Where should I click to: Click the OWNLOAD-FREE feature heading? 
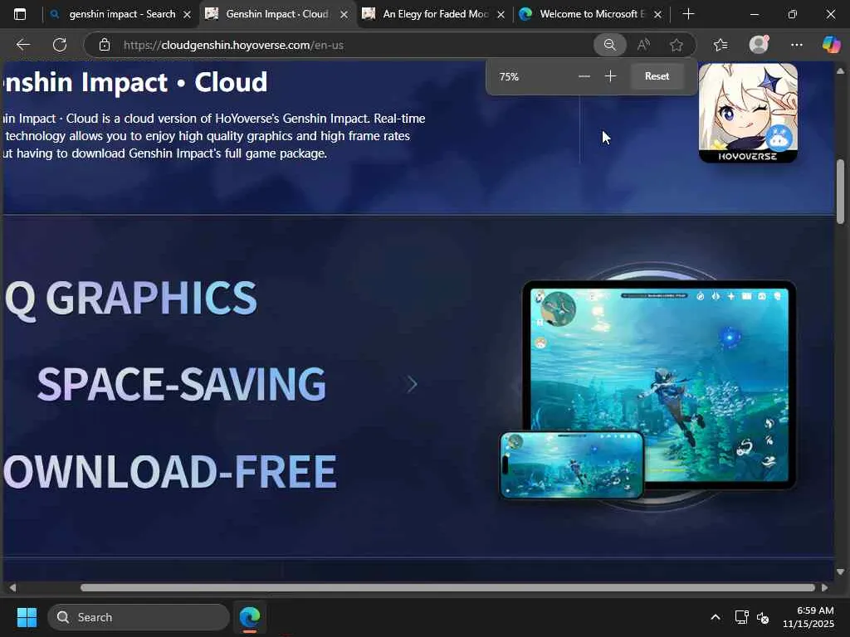pos(170,472)
